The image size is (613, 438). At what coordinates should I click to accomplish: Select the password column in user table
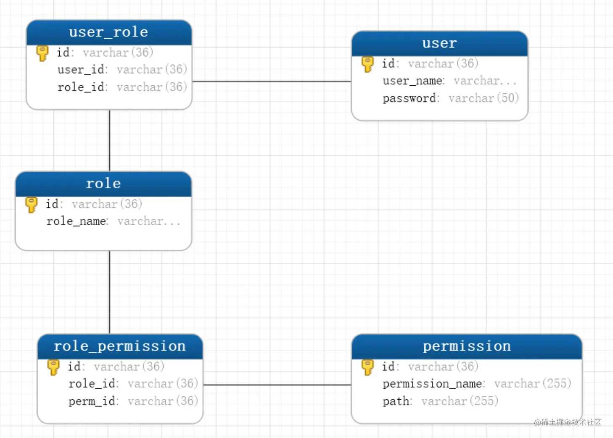pyautogui.click(x=451, y=98)
